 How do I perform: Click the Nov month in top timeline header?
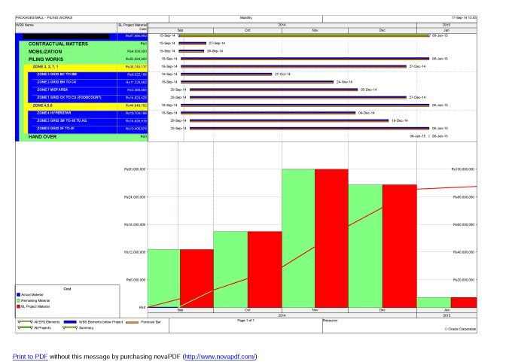315,30
